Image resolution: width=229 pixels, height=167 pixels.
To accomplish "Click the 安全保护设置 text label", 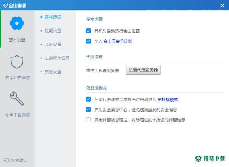I will [x=18, y=77].
